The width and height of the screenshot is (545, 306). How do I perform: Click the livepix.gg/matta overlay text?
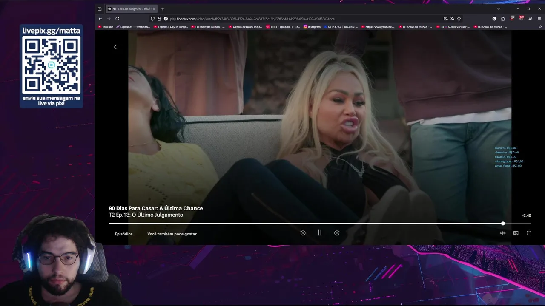point(51,31)
